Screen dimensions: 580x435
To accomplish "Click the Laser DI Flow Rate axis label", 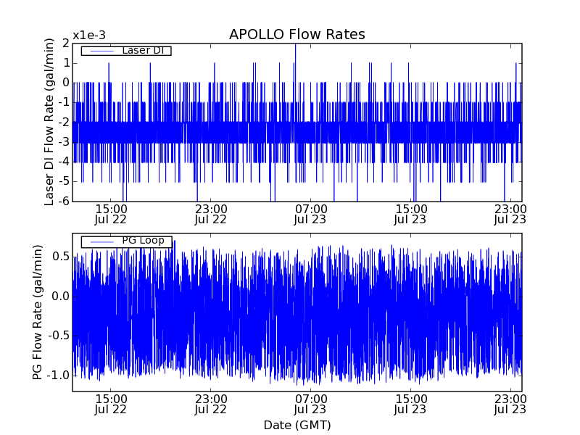I will (x=49, y=122).
